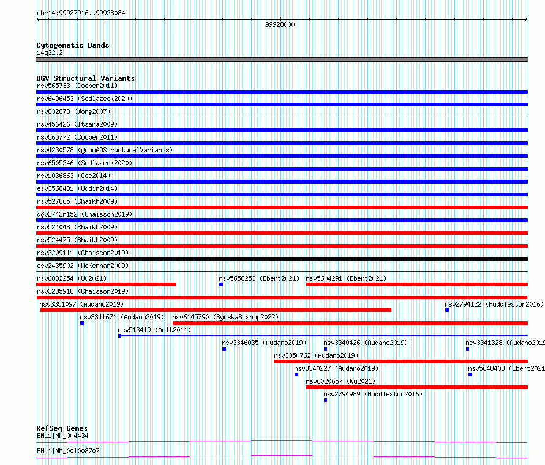Click the nsv524048 (Shaikh2009) label

77,227
